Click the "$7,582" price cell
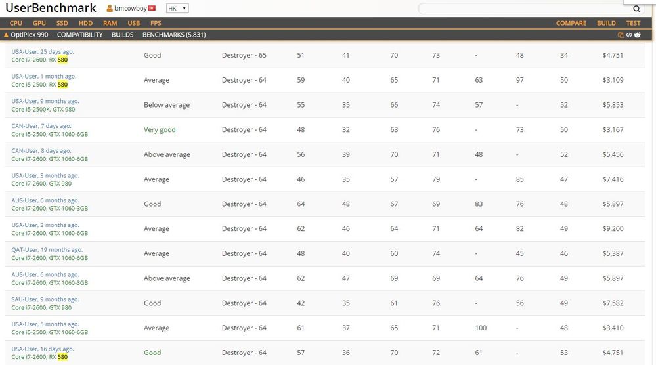Viewport: 656px width, 365px height. point(613,303)
